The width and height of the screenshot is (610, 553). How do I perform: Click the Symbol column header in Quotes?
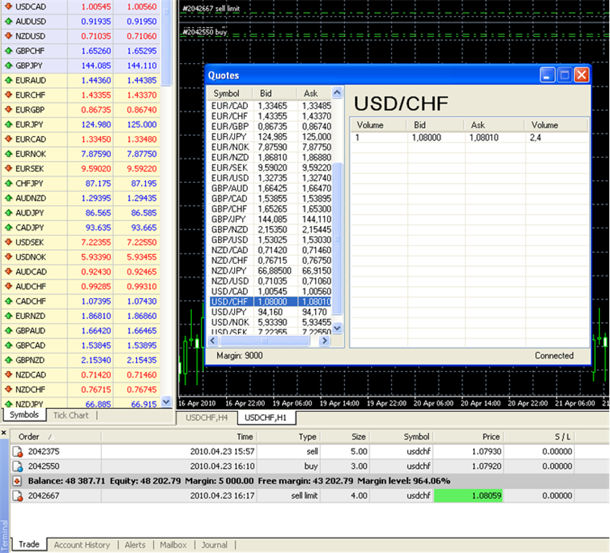tap(227, 93)
